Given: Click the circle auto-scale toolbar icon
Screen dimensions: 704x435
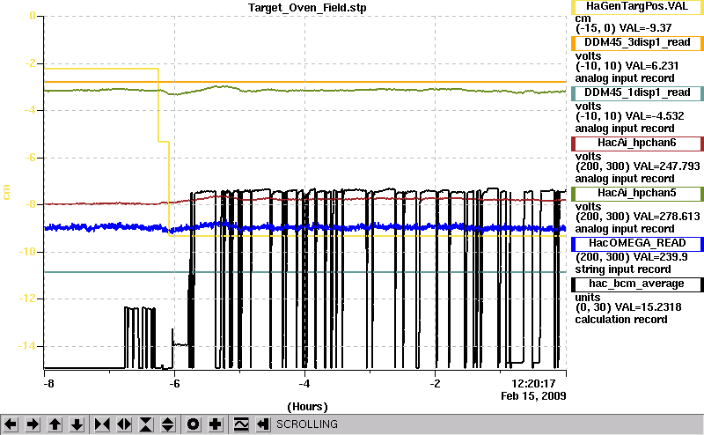Looking at the screenshot, I should click(193, 424).
